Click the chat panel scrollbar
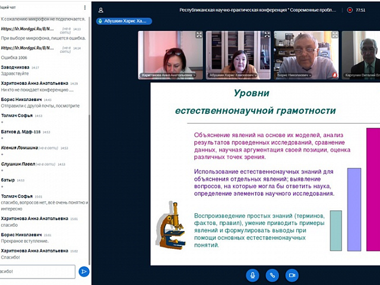 (90, 178)
